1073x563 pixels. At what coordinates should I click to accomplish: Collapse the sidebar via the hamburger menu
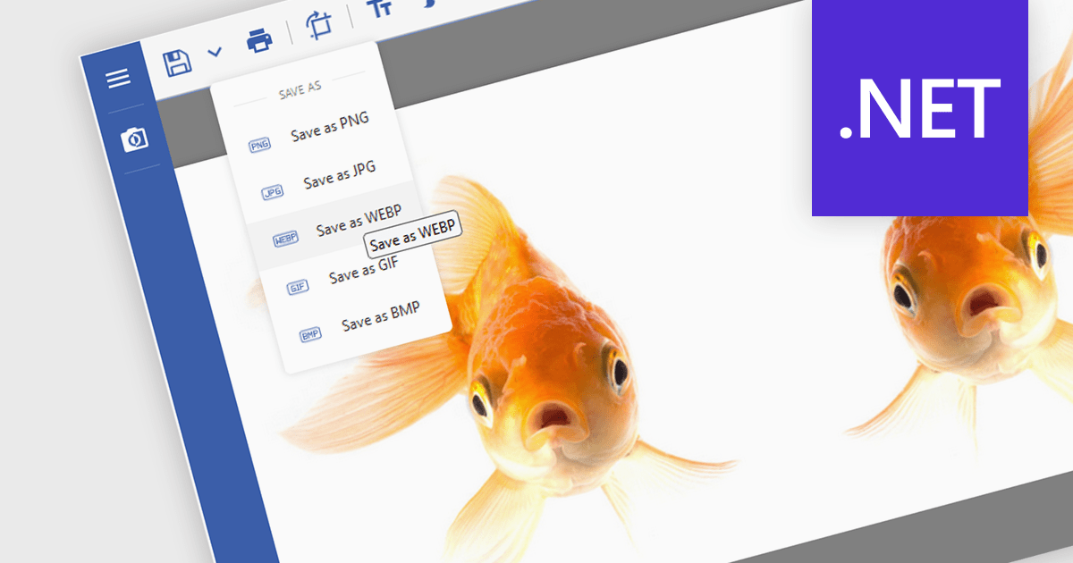(118, 79)
